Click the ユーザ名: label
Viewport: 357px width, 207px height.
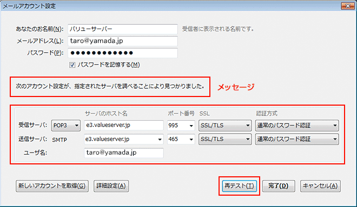(x=36, y=153)
